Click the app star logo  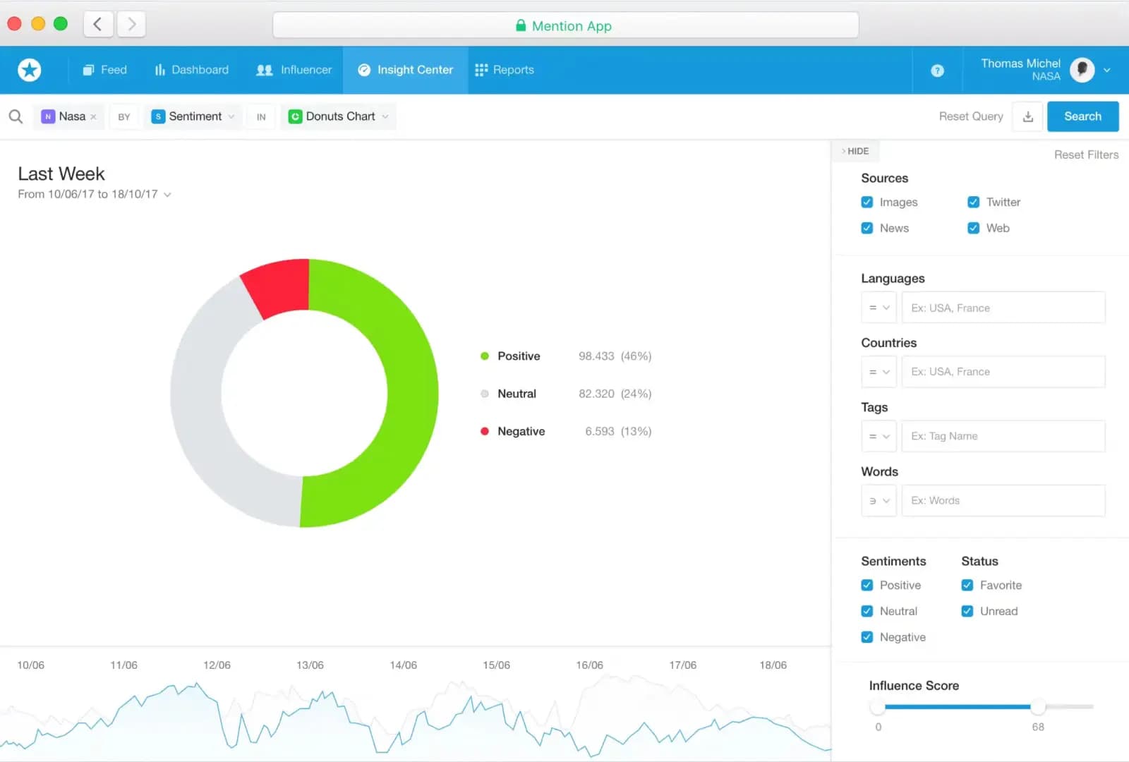[x=30, y=70]
